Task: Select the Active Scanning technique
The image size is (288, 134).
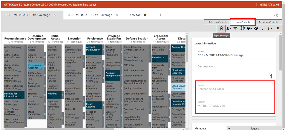Action: pyautogui.click(x=14, y=48)
